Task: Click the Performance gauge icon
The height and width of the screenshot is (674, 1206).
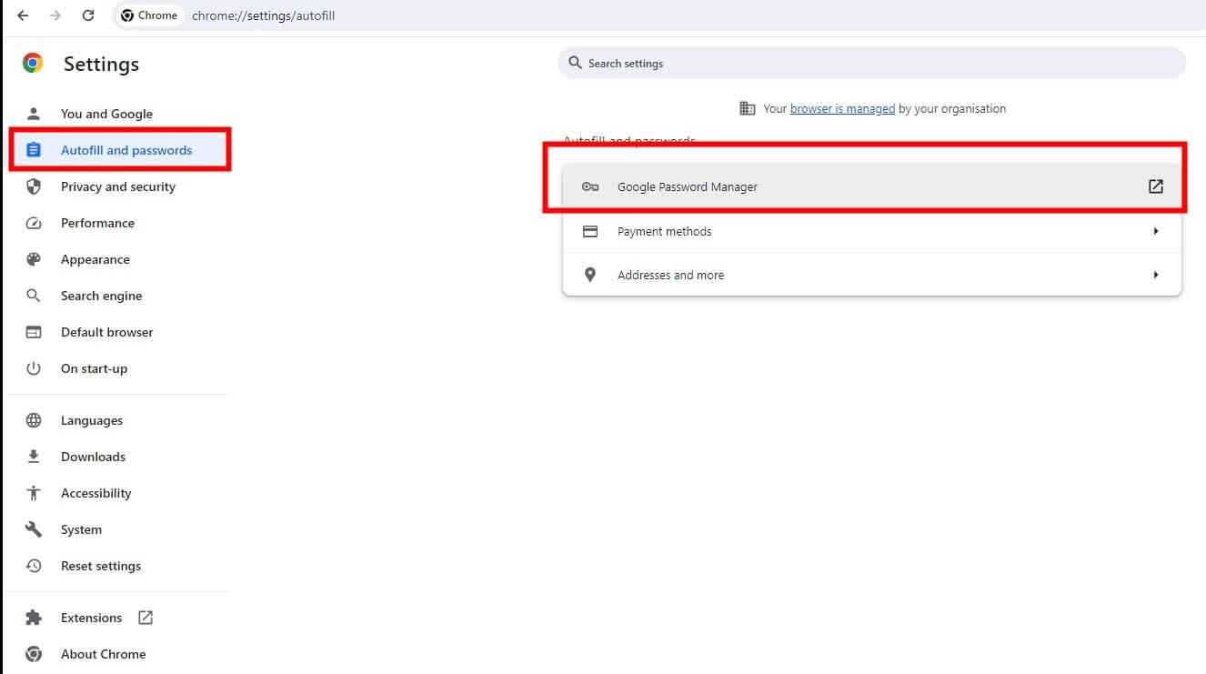Action: coord(34,223)
